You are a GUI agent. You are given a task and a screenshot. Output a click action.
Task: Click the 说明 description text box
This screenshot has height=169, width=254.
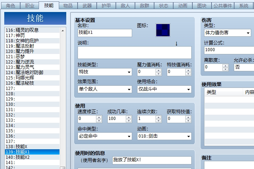135,53
